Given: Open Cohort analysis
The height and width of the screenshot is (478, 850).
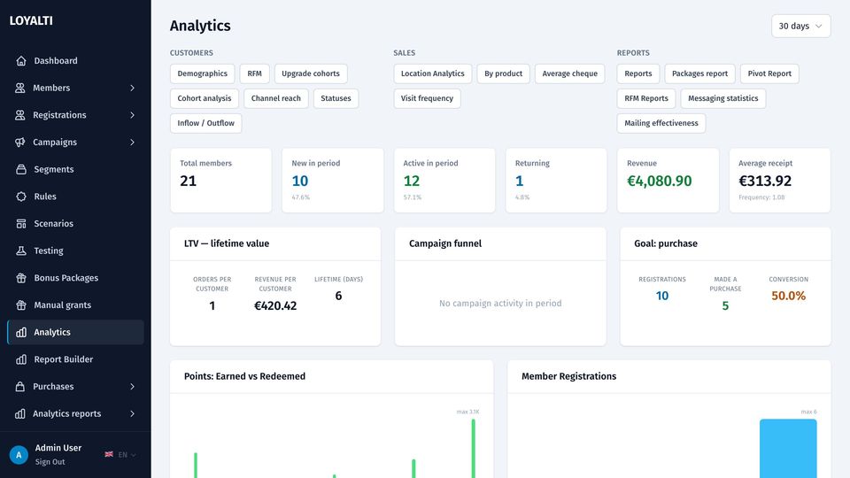Looking at the screenshot, I should point(205,98).
